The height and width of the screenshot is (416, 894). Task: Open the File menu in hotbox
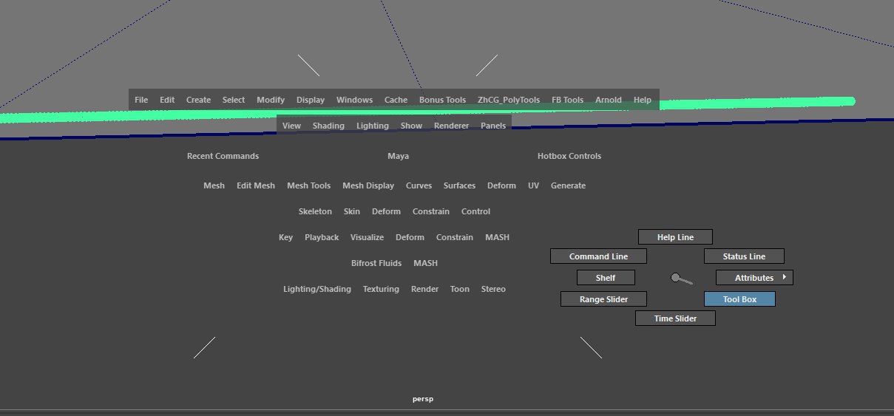(141, 100)
